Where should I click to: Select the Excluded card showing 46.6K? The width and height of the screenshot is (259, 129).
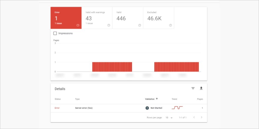coord(159,18)
